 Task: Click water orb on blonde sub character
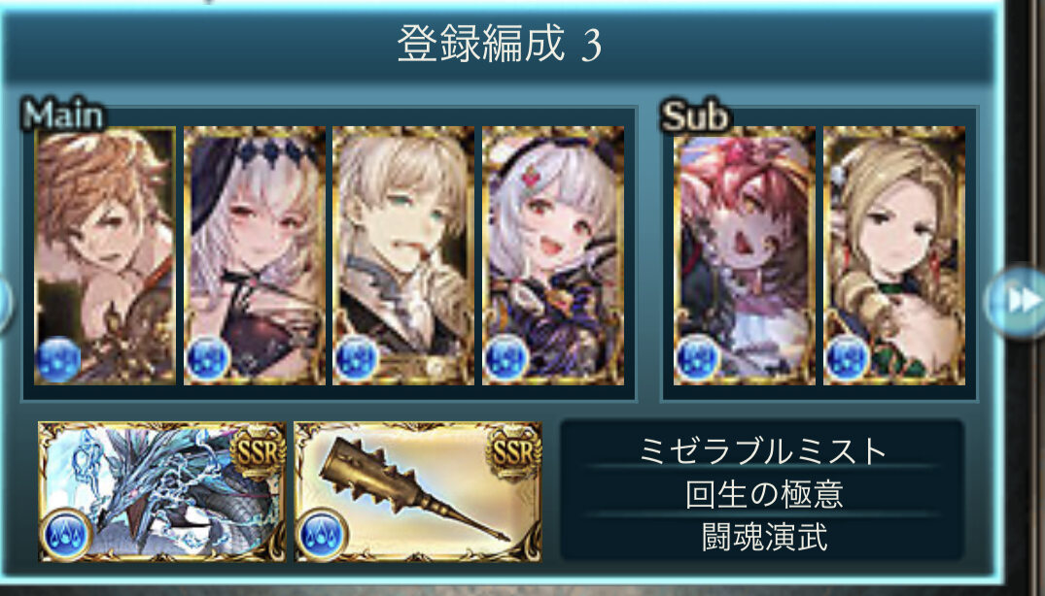[x=847, y=359]
